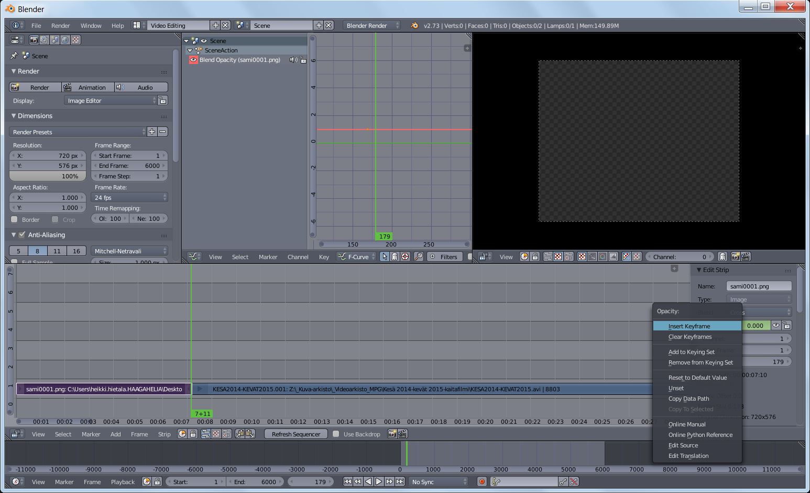Select 16 anti-aliasing samples
This screenshot has width=810, height=493.
76,251
